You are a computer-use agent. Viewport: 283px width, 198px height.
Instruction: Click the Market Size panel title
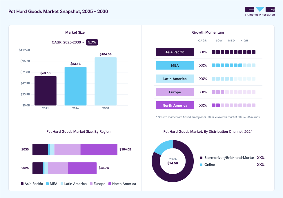[x=75, y=32]
